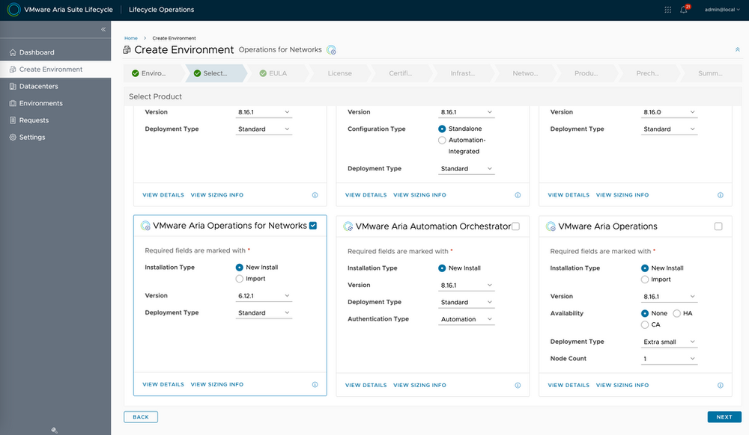This screenshot has width=749, height=435.
Task: Switch to the EULA wizard step
Action: pyautogui.click(x=278, y=73)
